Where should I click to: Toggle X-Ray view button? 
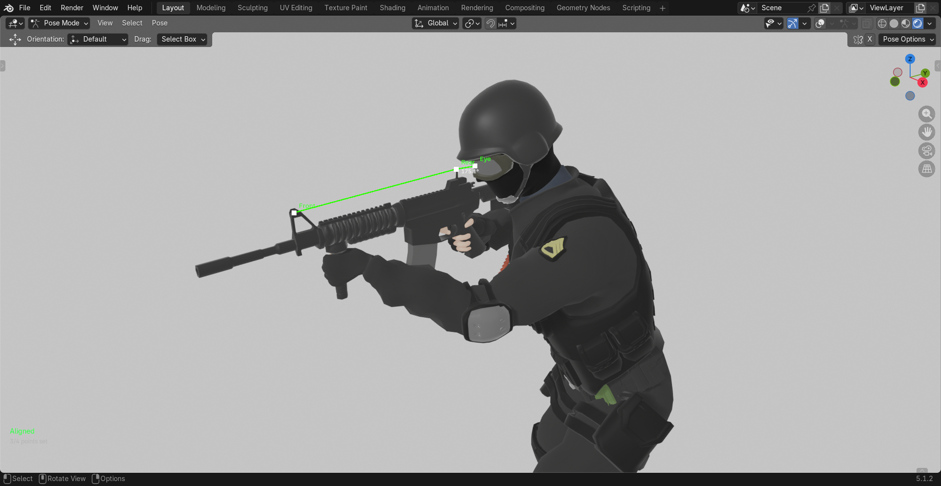point(867,23)
